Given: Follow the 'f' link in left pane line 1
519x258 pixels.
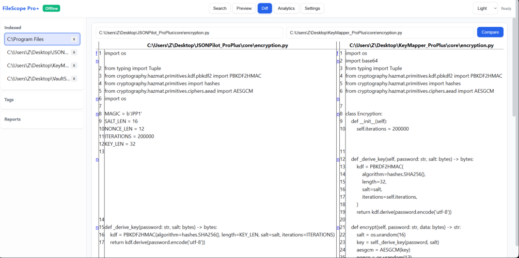Looking at the screenshot, I should coord(97,53).
